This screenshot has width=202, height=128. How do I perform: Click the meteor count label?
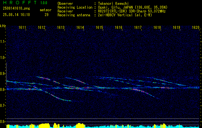click(46, 10)
